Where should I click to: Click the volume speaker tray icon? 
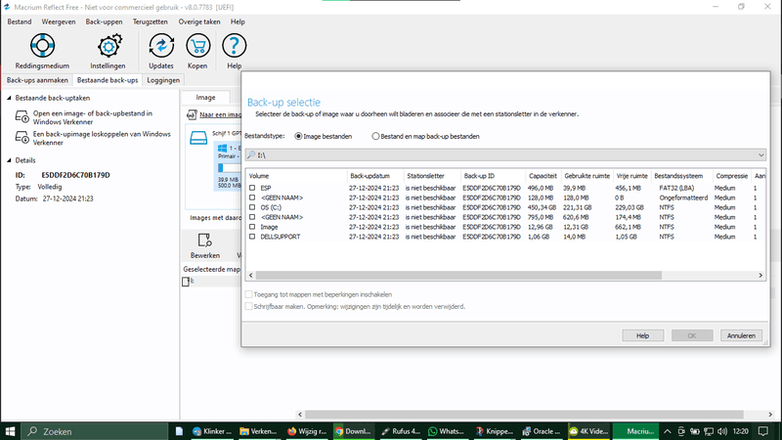coord(721,431)
